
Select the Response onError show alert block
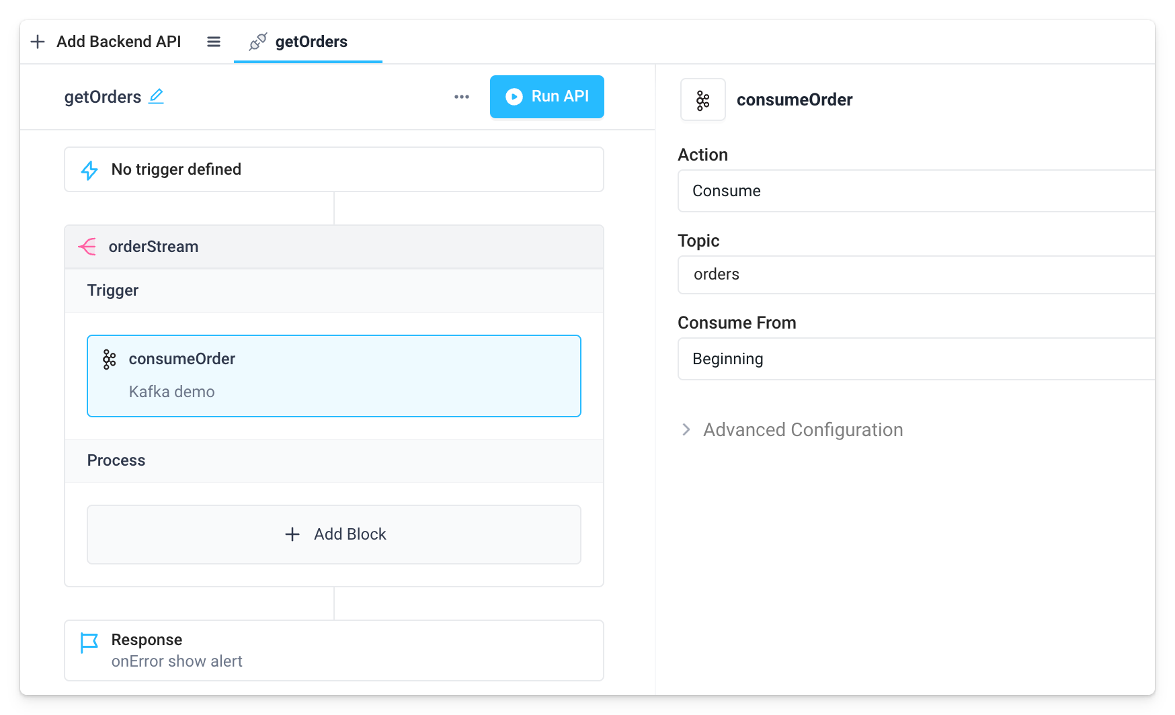(x=334, y=649)
